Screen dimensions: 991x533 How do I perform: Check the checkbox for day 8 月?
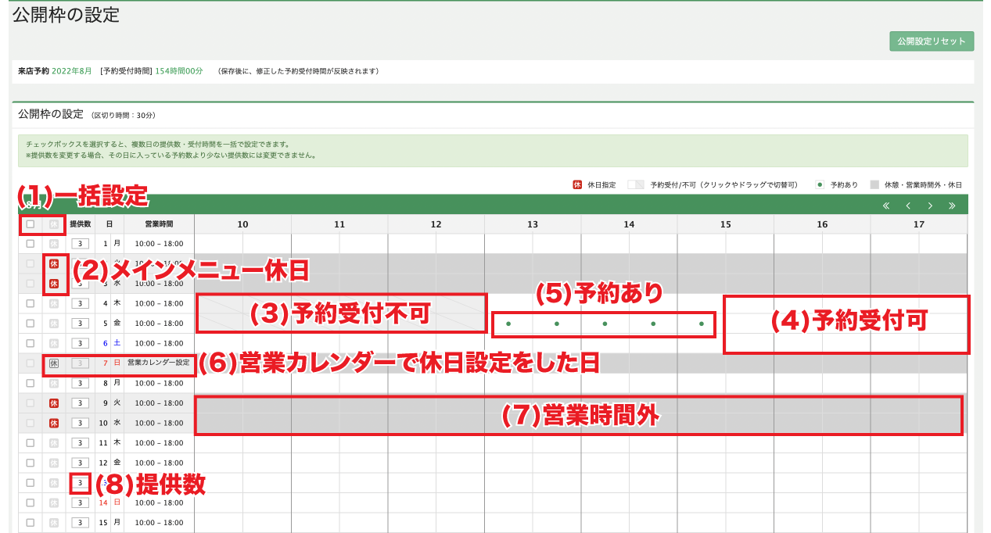click(x=31, y=383)
